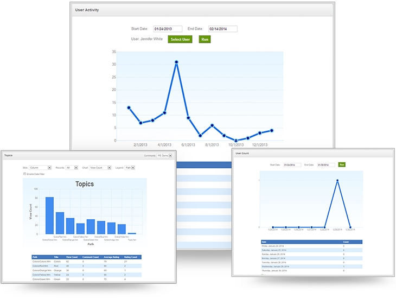
Task: Click the Average Rating column header
Action: click(111, 257)
